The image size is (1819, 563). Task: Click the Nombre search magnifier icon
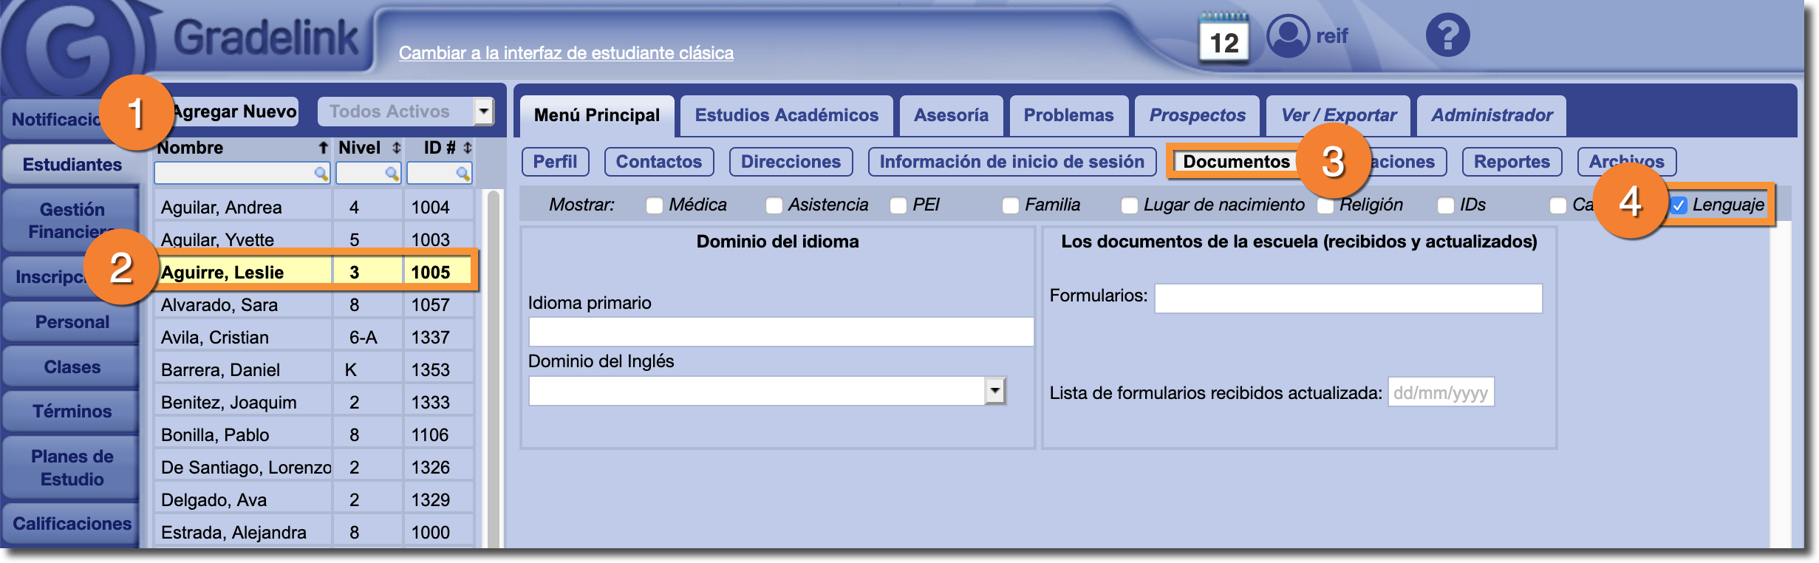(x=321, y=174)
